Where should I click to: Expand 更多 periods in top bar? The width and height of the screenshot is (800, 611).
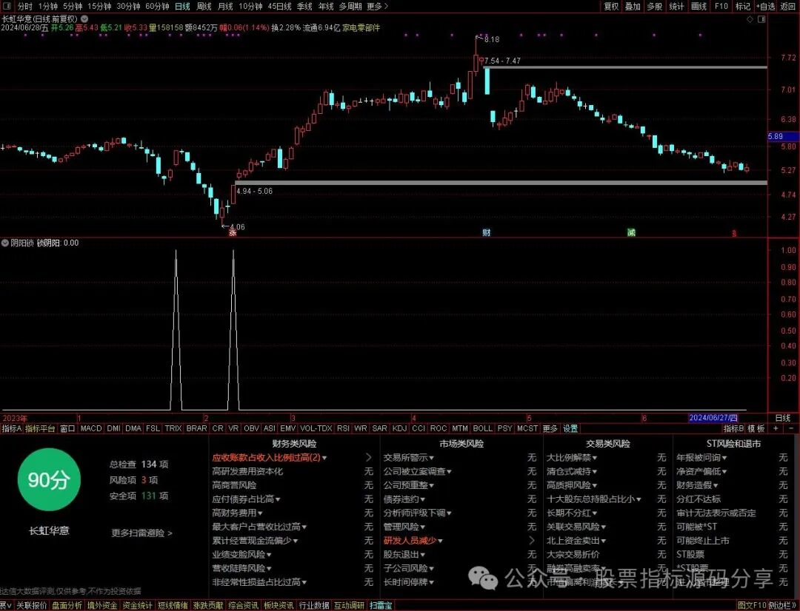click(377, 6)
